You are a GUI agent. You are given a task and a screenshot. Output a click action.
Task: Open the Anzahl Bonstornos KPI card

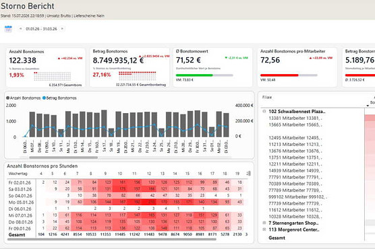point(46,67)
